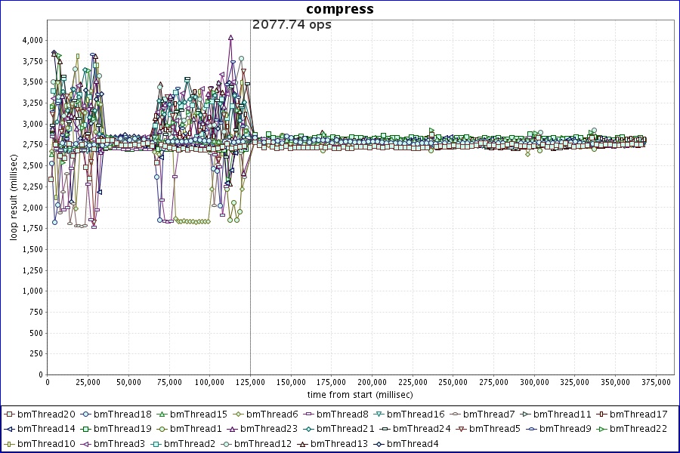Click the 'compress' chart title

pyautogui.click(x=339, y=9)
